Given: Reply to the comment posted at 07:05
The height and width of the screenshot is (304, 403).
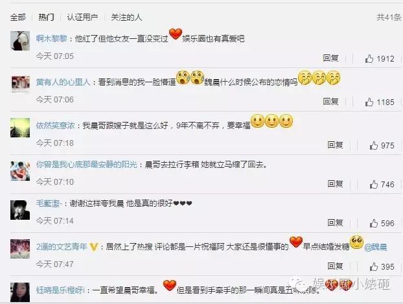Looking at the screenshot, I should click(x=330, y=58).
